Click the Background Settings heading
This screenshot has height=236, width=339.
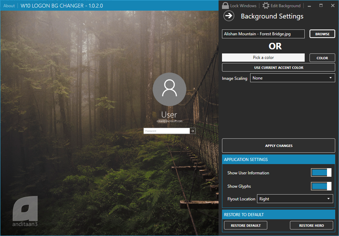[x=272, y=16]
